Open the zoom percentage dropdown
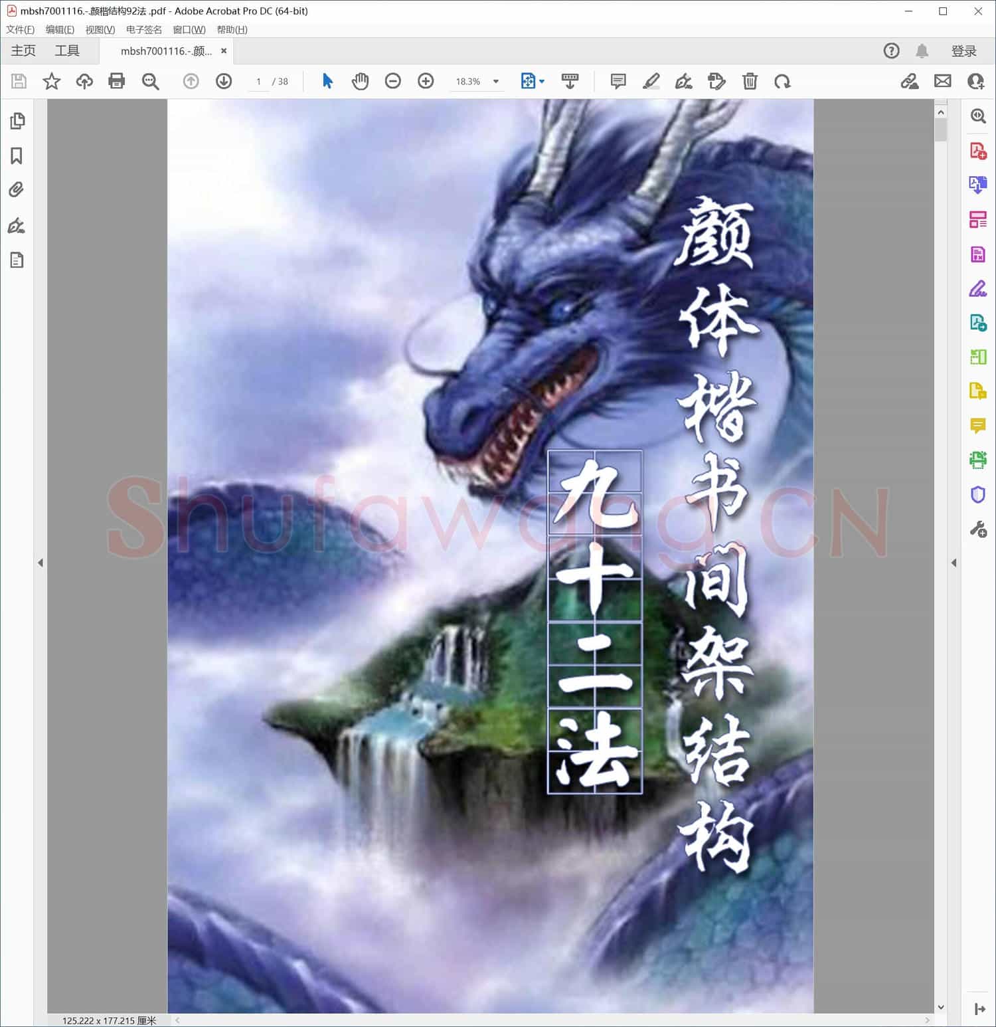The height and width of the screenshot is (1027, 996). pos(495,81)
